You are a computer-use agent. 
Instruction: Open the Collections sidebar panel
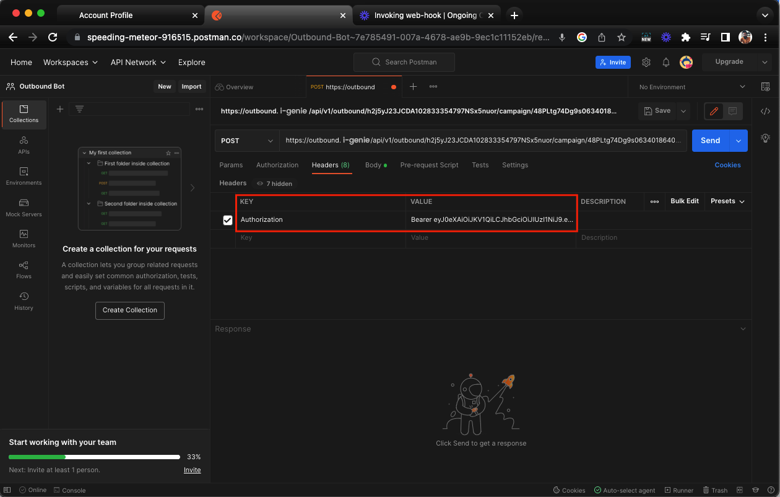coord(24,113)
